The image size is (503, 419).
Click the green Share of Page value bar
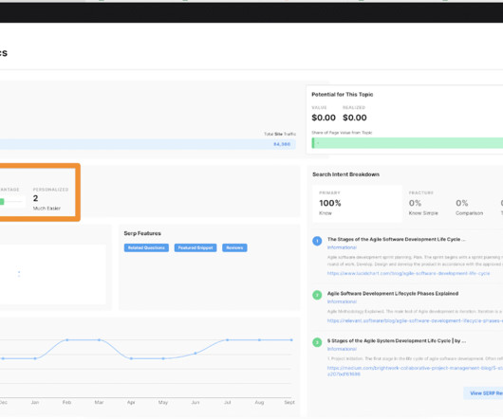click(x=407, y=143)
